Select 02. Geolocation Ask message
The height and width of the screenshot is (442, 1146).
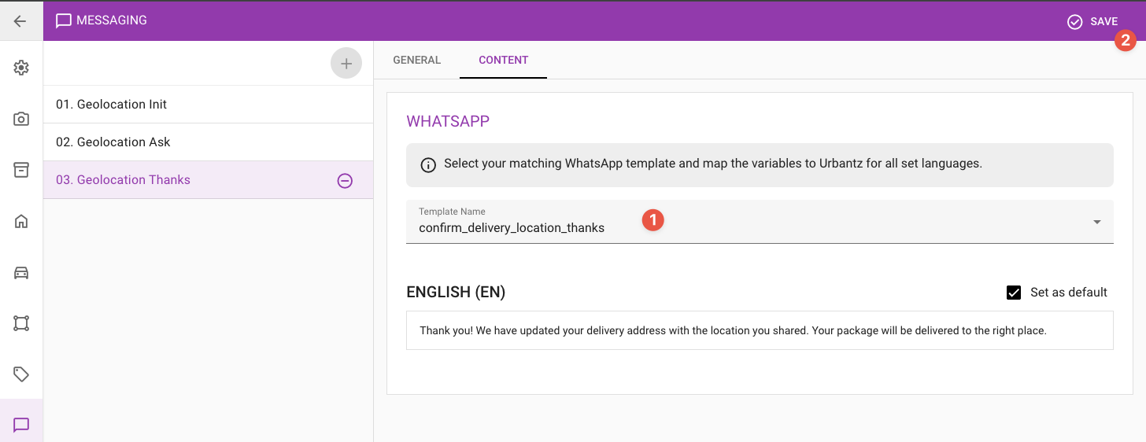click(208, 142)
